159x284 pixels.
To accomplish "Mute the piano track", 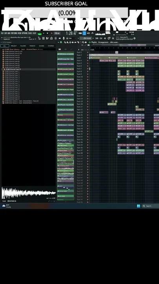I will 88,58.
